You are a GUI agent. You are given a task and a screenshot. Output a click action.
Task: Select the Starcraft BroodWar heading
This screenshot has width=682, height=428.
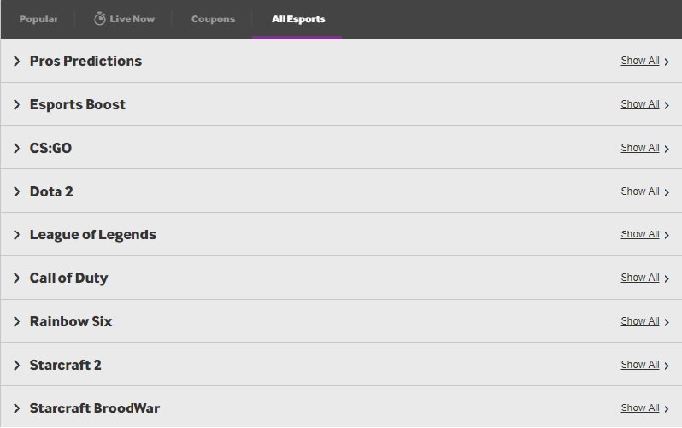tap(95, 408)
